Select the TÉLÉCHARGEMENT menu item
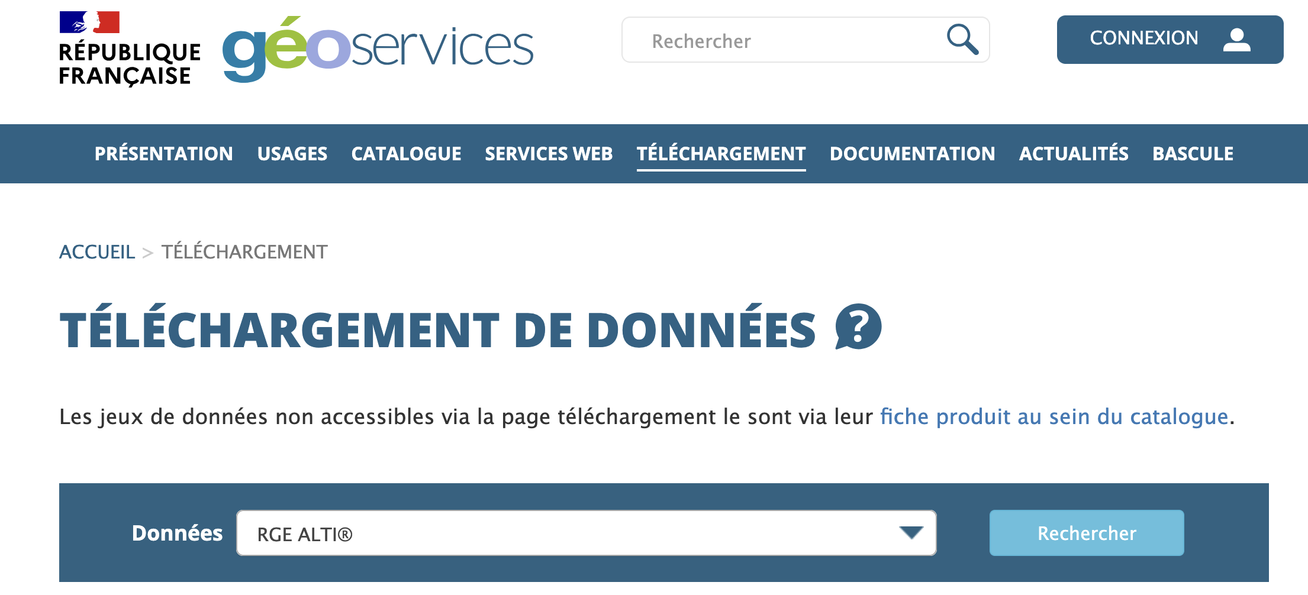The width and height of the screenshot is (1308, 595). tap(721, 154)
